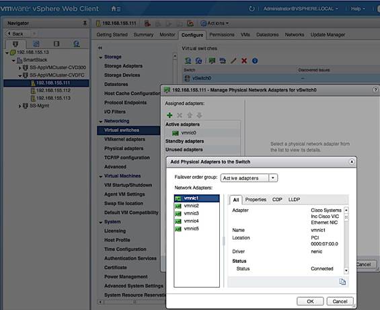Image resolution: width=380 pixels, height=310 pixels.
Task: Click adapter details scrollbar down arrow
Action: coord(346,270)
